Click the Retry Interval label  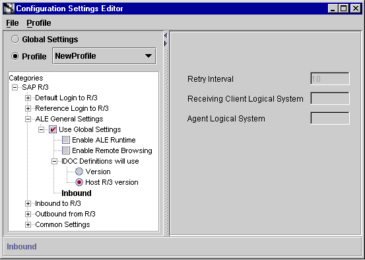(x=210, y=79)
